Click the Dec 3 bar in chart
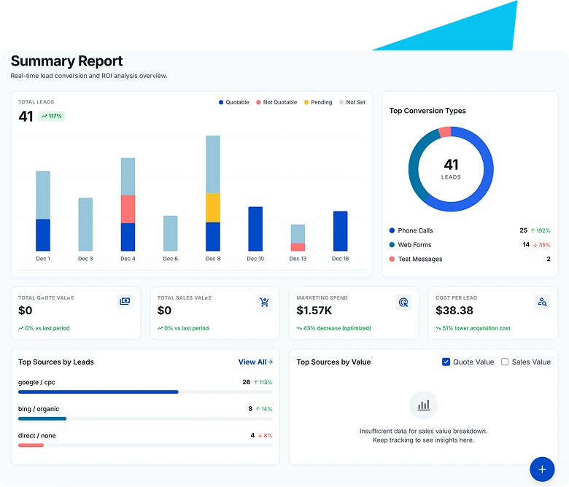Image resolution: width=569 pixels, height=487 pixels. [x=85, y=224]
